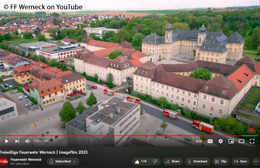Go fullscreen with the player
260x168 pixels.
click(252, 141)
